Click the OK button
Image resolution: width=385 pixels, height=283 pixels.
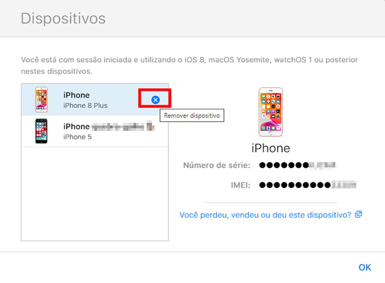365,267
